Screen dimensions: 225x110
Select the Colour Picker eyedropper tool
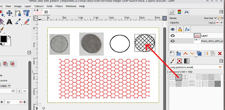[18, 22]
